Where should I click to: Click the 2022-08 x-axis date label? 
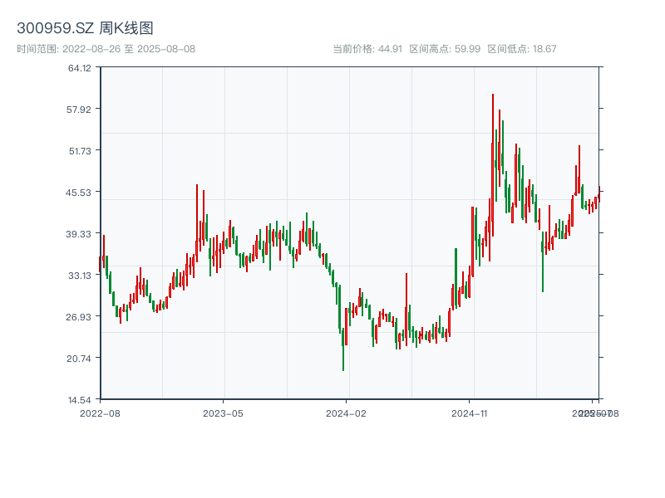(x=100, y=413)
